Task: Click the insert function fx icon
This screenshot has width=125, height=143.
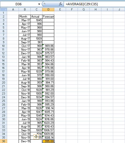Action: click(x=61, y=4)
